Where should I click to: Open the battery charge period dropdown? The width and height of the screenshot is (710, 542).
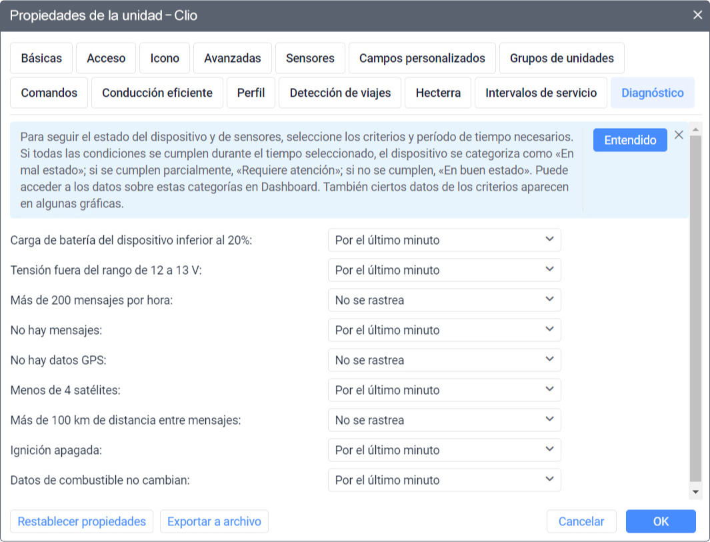(444, 240)
